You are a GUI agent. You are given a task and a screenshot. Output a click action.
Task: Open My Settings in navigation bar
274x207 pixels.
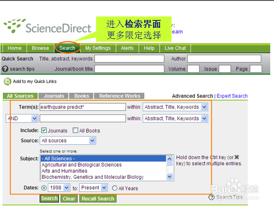[x=98, y=48]
